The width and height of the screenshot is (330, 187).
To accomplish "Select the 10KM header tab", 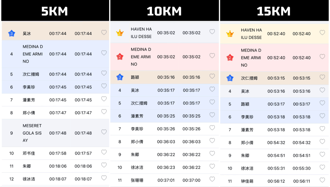I will point(164,10).
